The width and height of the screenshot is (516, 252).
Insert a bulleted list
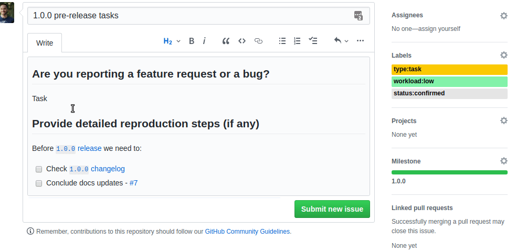(x=282, y=41)
